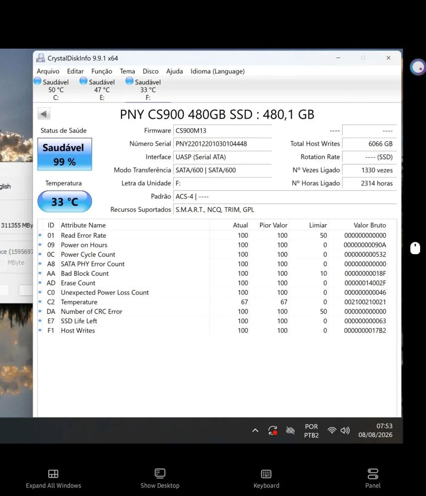Click status dot for Host Writes row
The image size is (426, 496).
tap(40, 330)
